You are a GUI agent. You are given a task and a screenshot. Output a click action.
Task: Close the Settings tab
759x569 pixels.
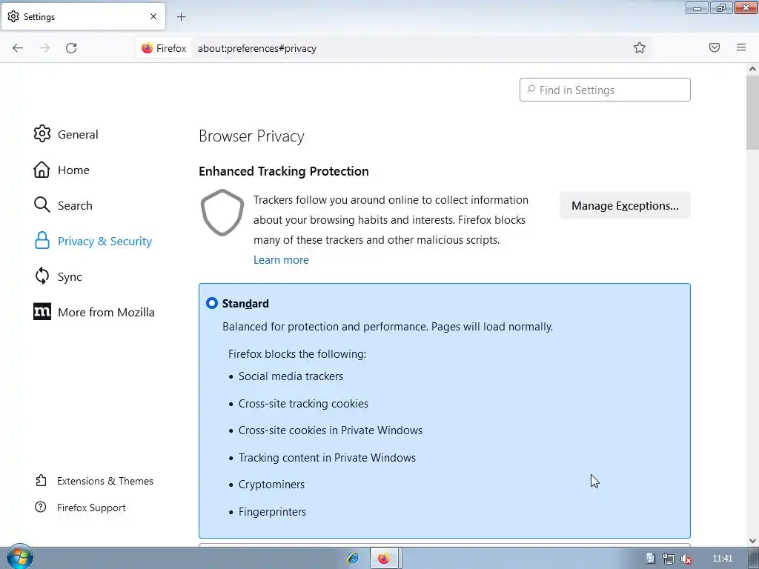[x=153, y=16]
